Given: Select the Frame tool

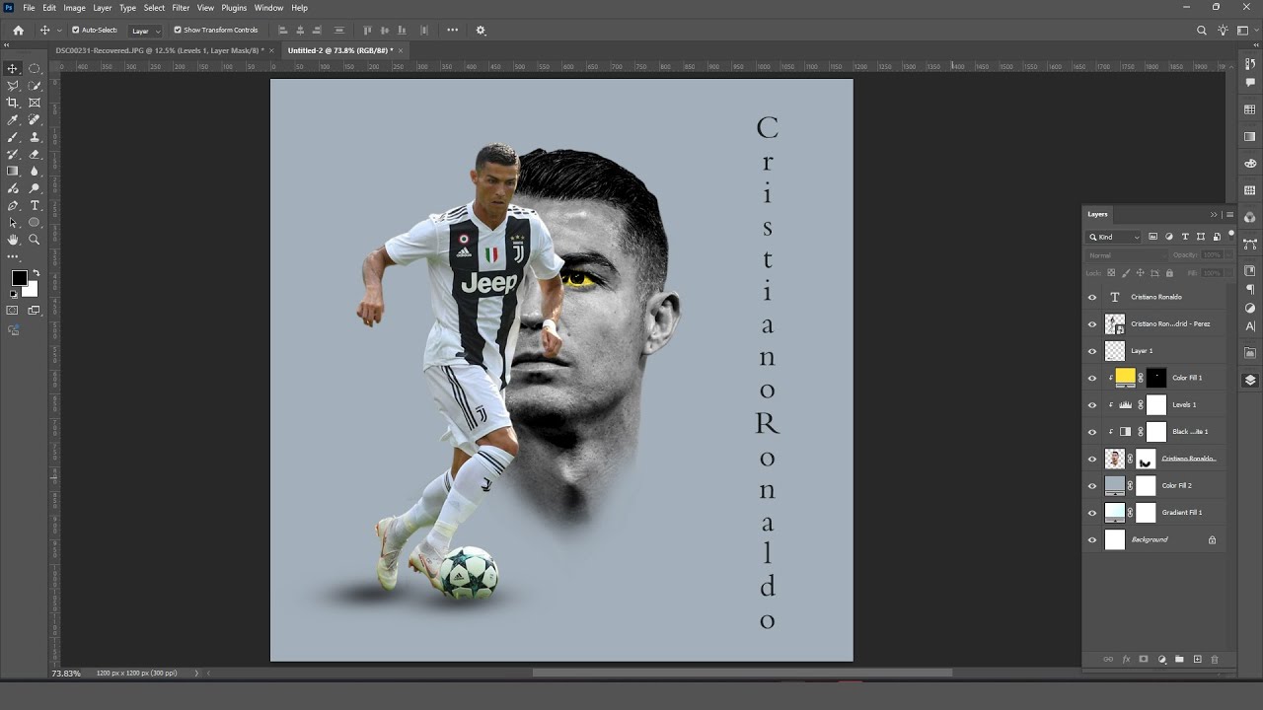Looking at the screenshot, I should coord(35,103).
